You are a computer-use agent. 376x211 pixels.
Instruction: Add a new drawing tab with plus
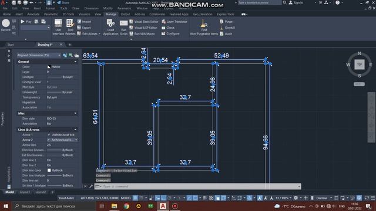(69, 45)
